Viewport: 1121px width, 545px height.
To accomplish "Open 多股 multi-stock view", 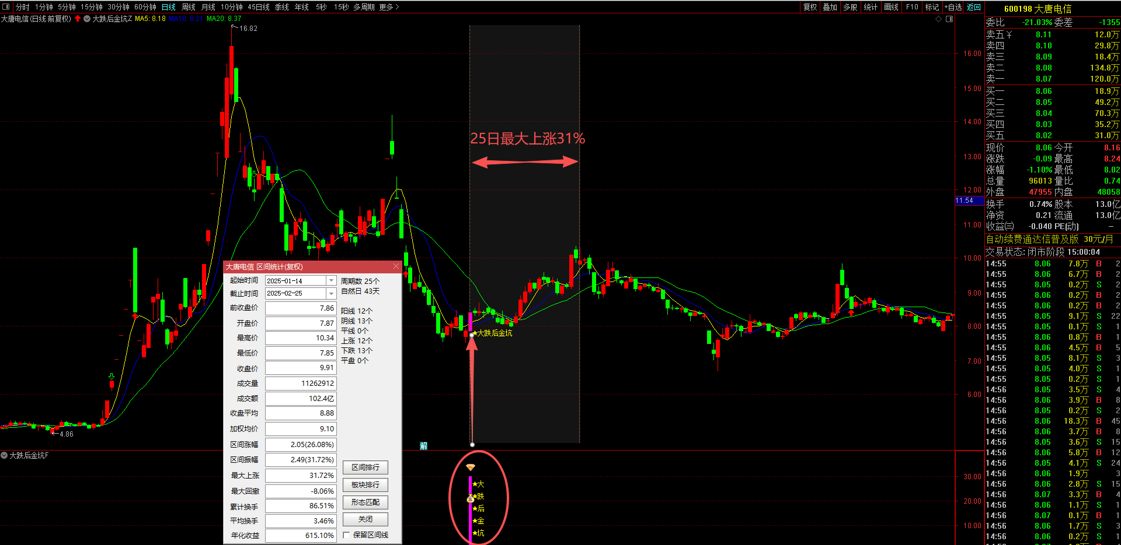I will 850,7.
